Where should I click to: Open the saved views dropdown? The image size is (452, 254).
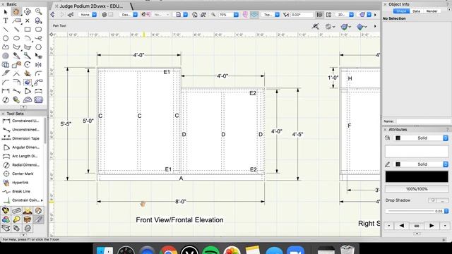pyautogui.click(x=182, y=14)
